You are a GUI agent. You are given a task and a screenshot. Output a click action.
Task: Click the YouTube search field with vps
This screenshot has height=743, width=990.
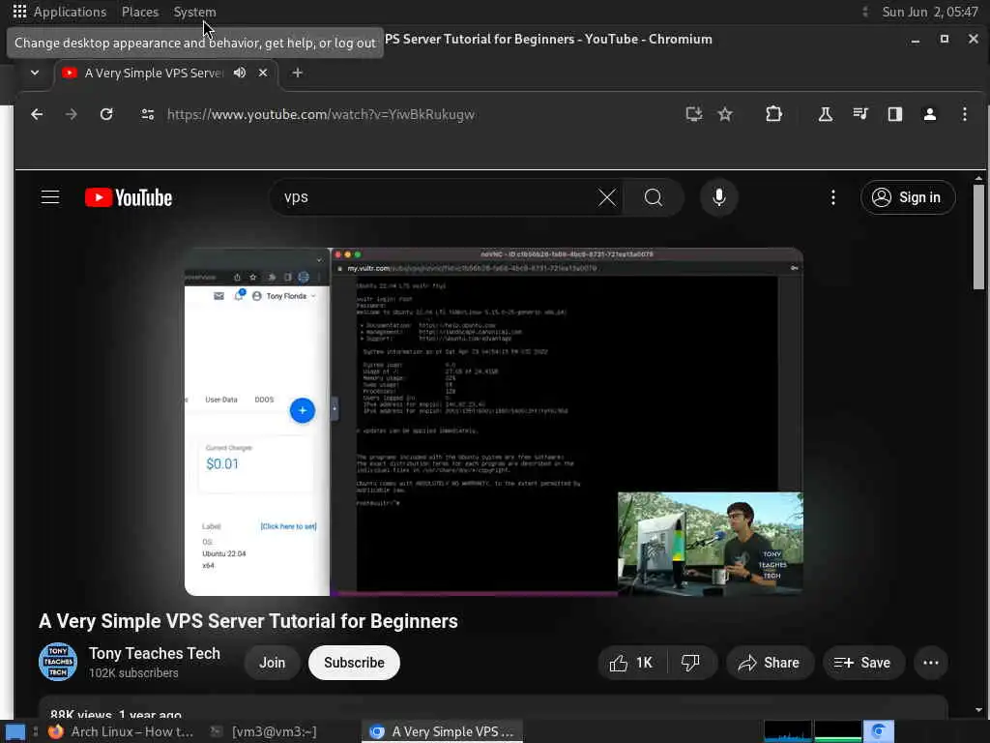pyautogui.click(x=436, y=197)
